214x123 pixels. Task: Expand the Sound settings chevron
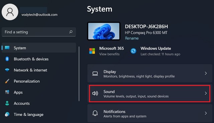tap(206, 93)
